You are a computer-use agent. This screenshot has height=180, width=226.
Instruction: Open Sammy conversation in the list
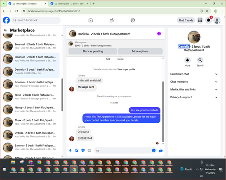(31, 147)
